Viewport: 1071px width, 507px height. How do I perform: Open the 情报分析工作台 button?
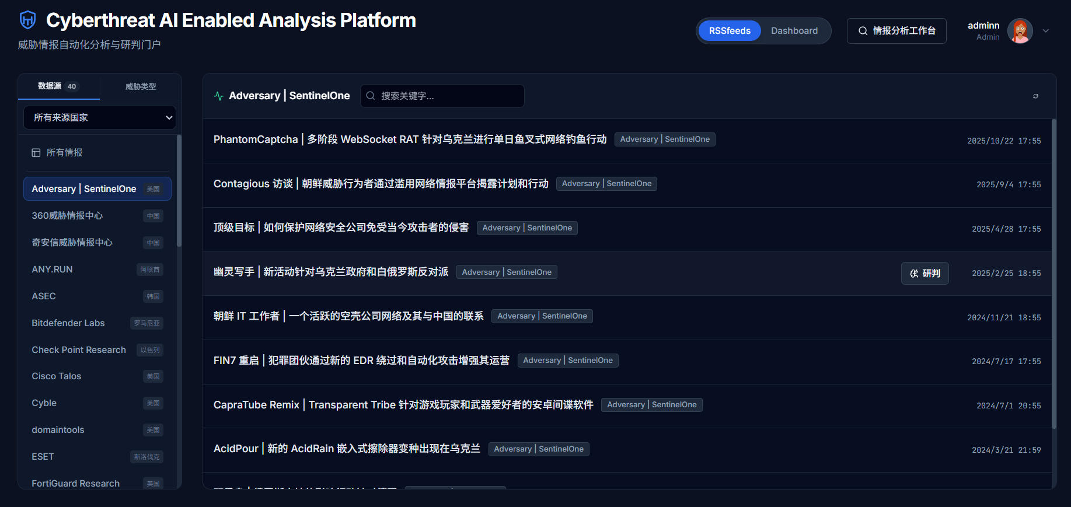(896, 31)
